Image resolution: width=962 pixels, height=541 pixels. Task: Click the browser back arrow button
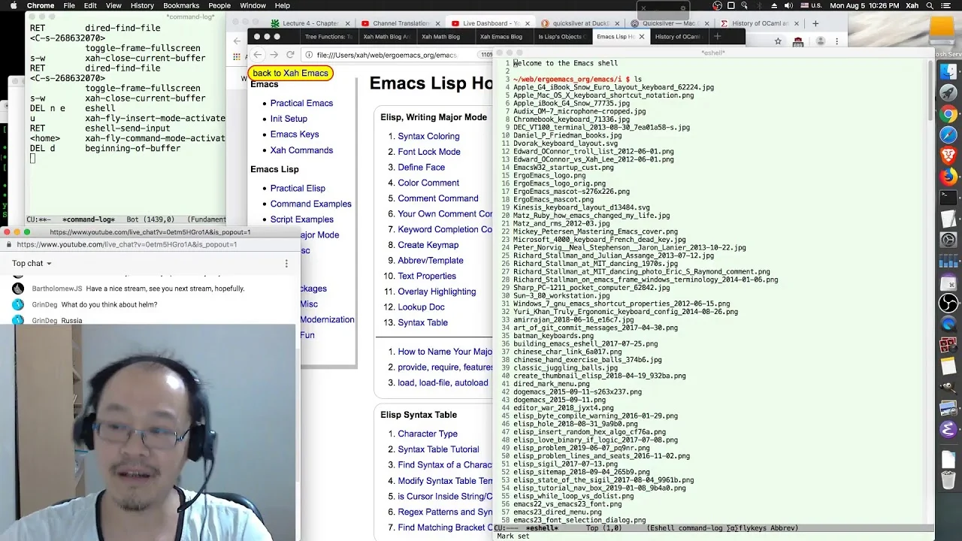tap(257, 55)
